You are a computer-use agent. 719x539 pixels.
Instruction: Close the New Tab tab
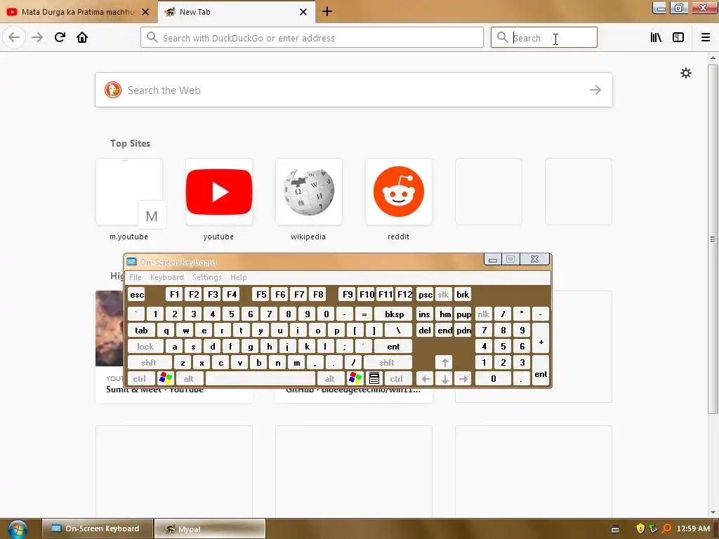point(303,12)
